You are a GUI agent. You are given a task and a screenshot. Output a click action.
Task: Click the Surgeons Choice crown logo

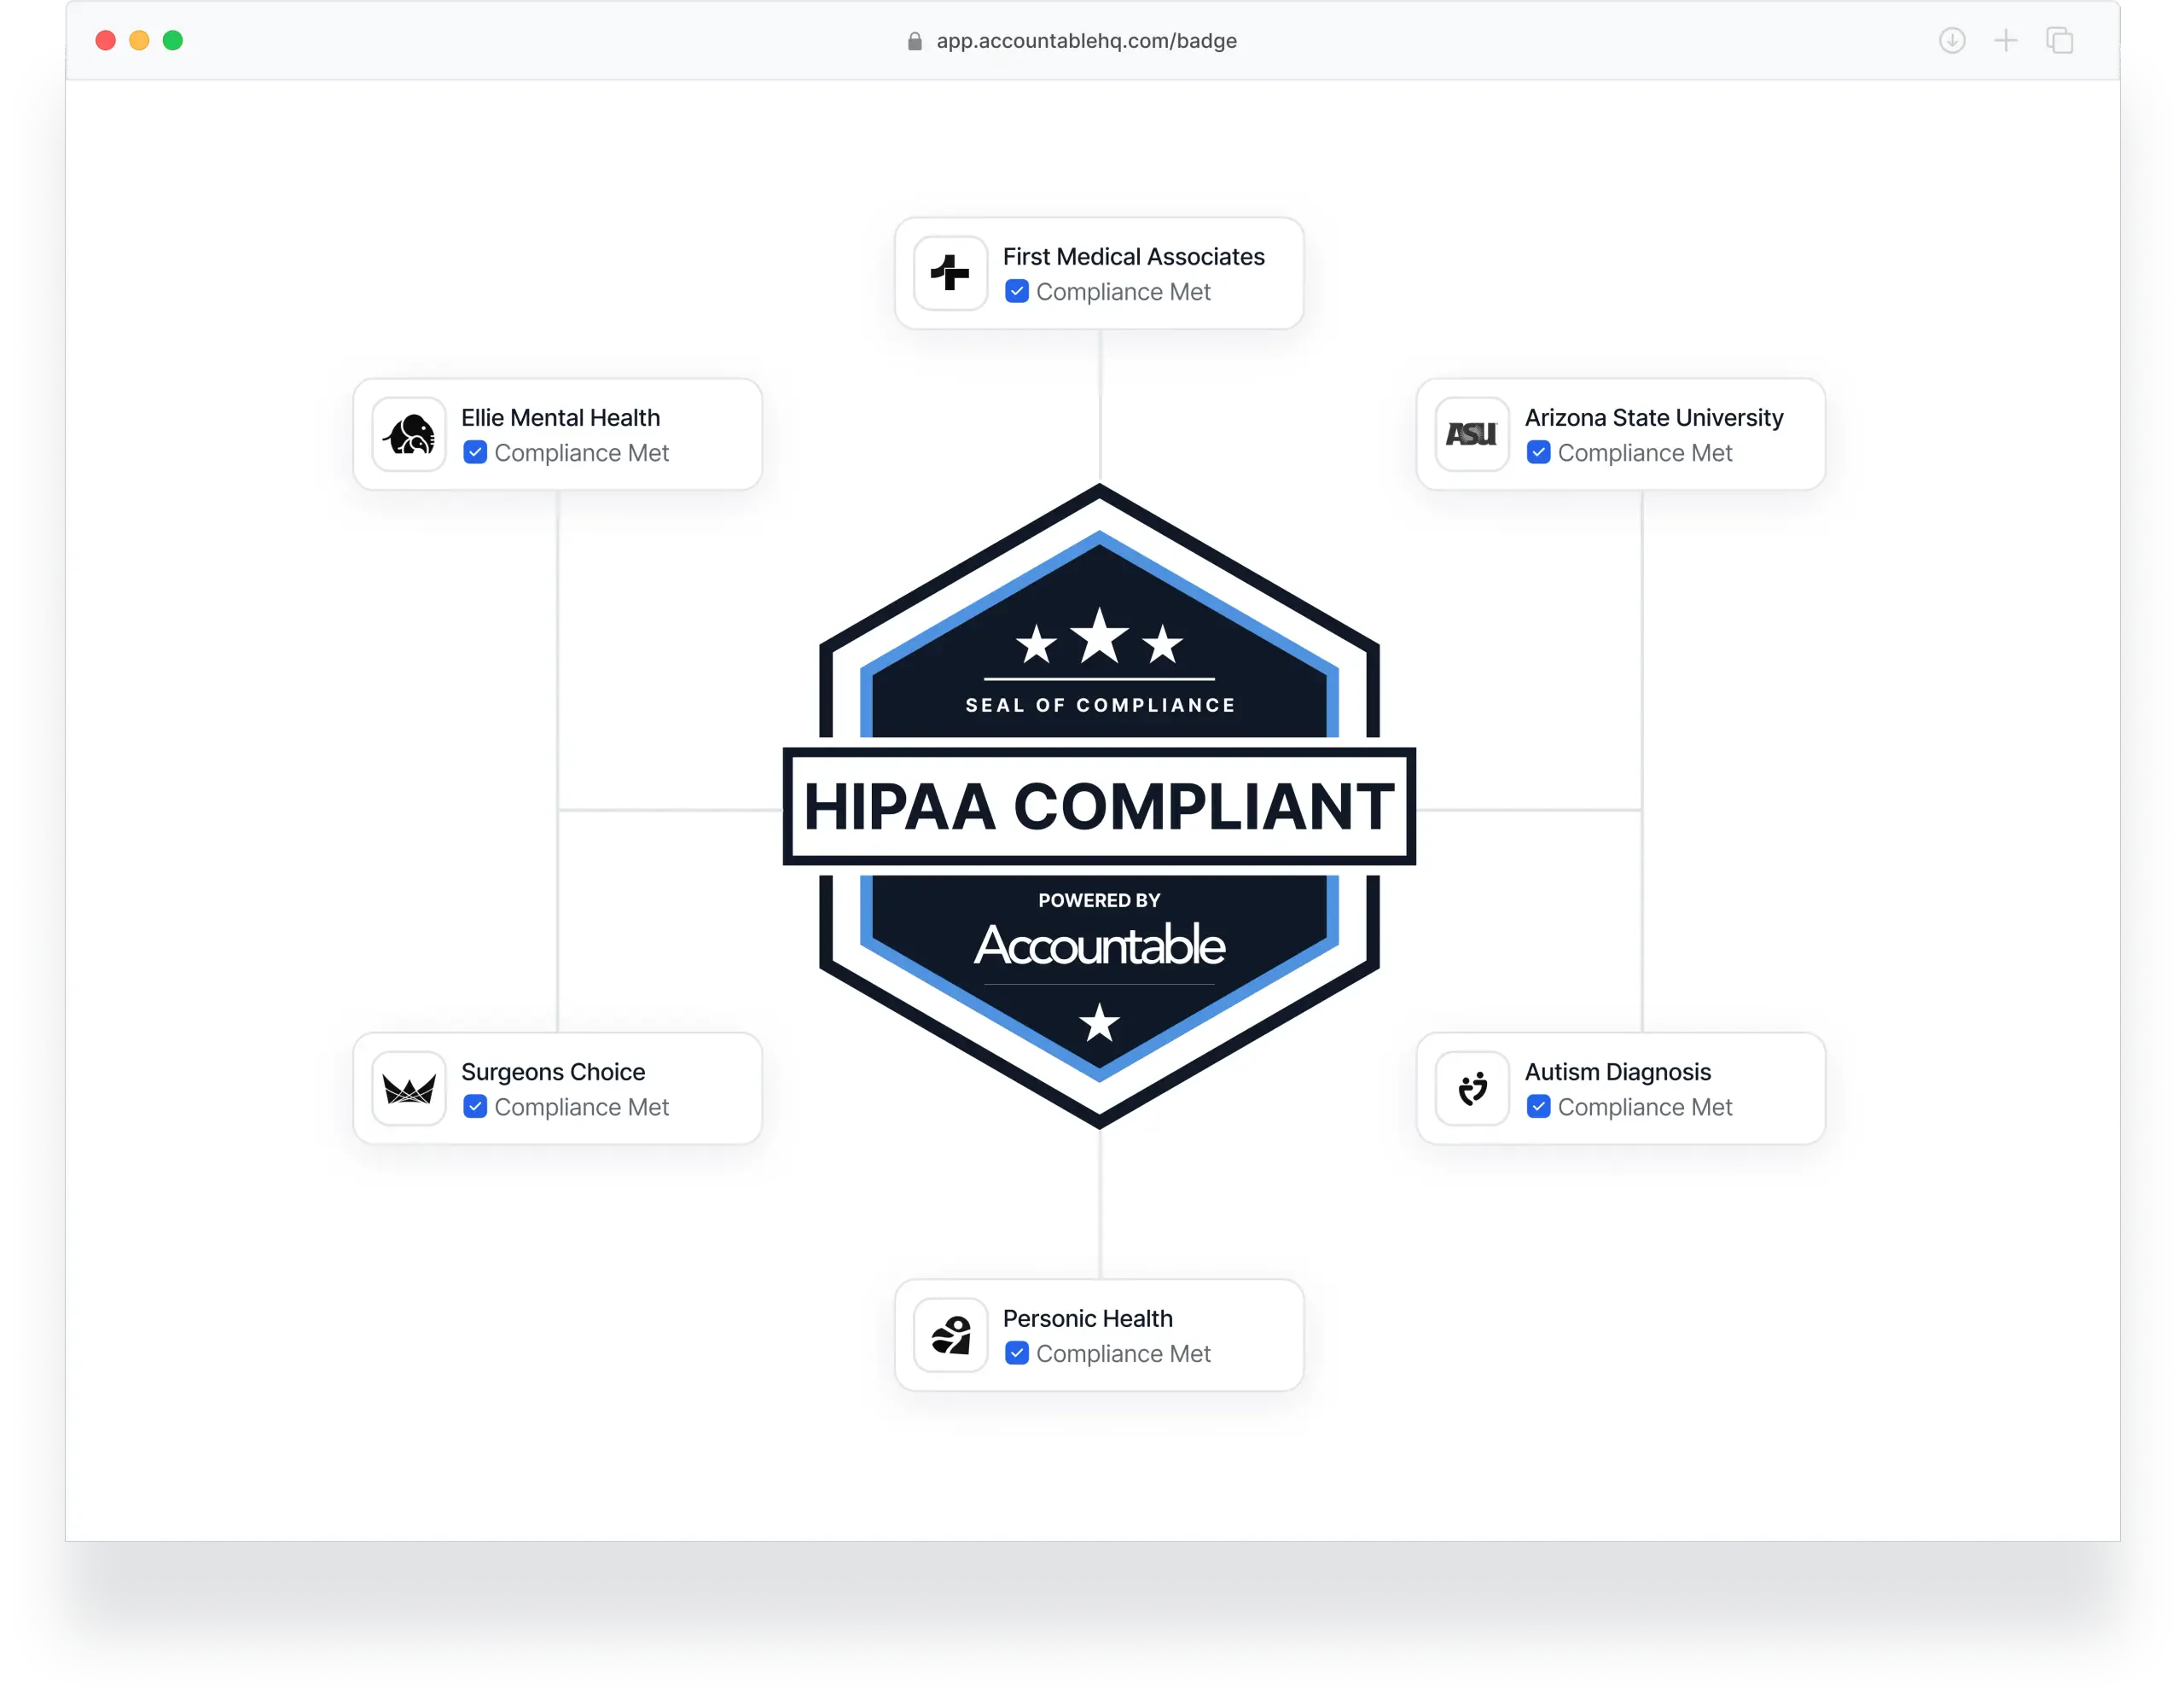pos(408,1089)
